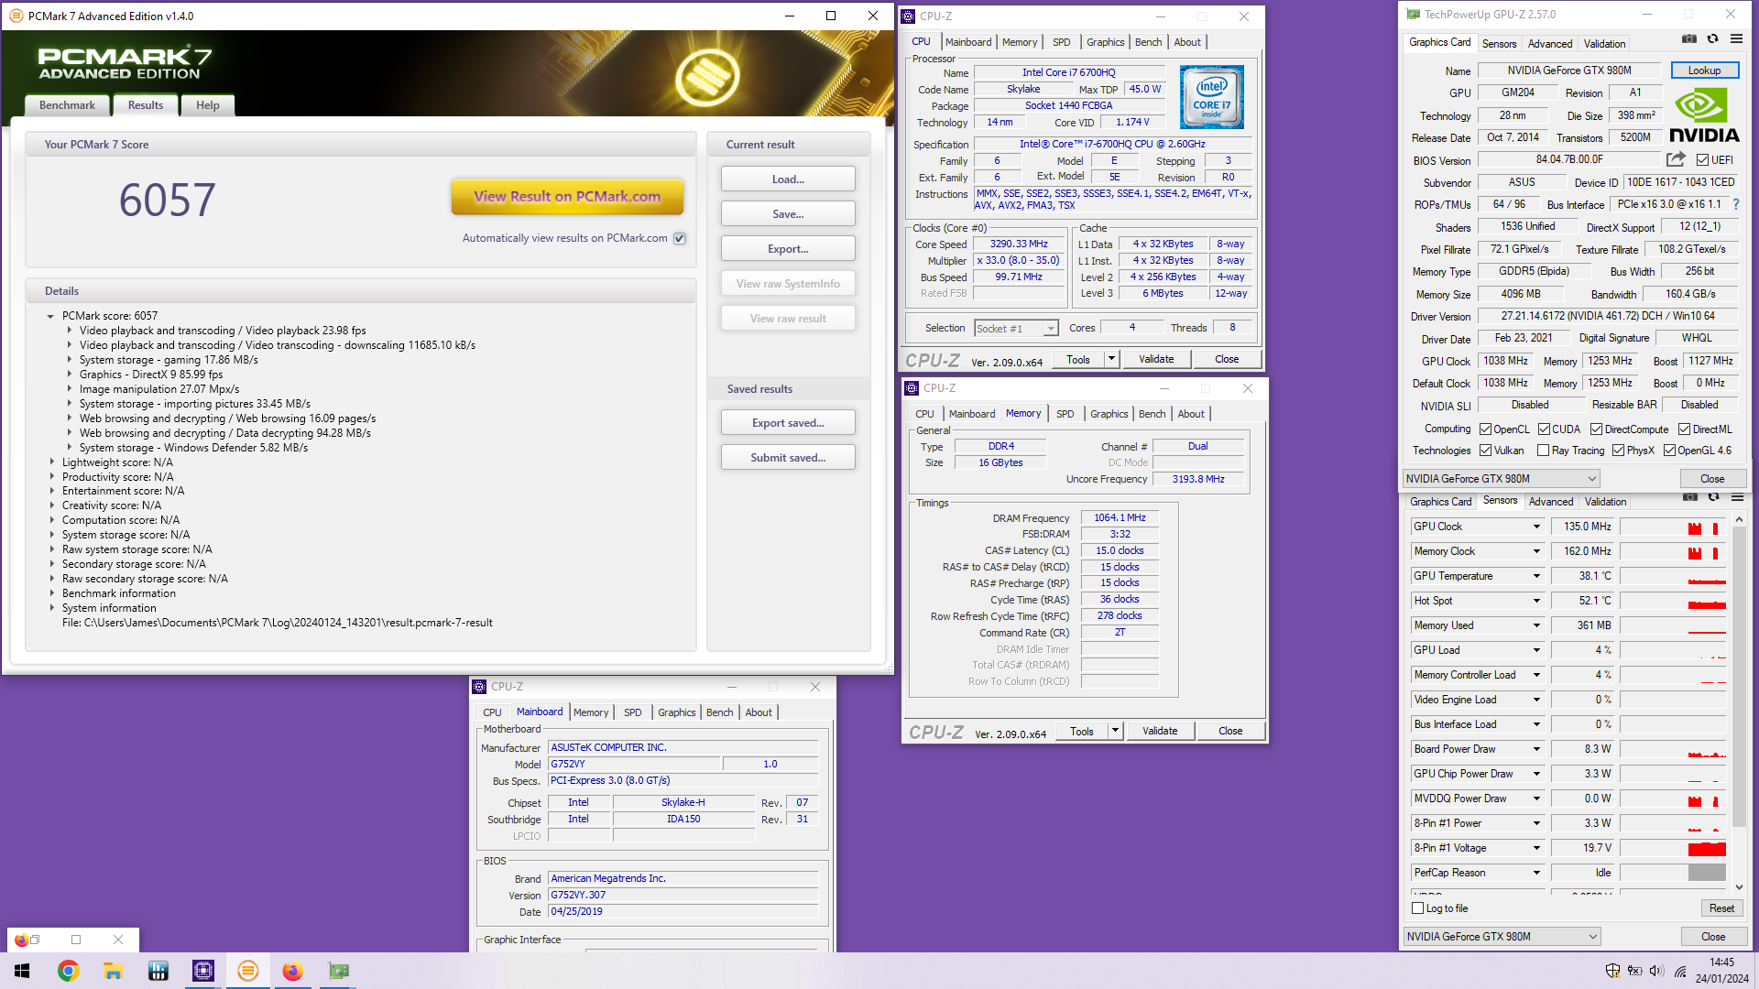The width and height of the screenshot is (1759, 989).
Task: Open Windows Security shield in system tray
Action: (1613, 971)
